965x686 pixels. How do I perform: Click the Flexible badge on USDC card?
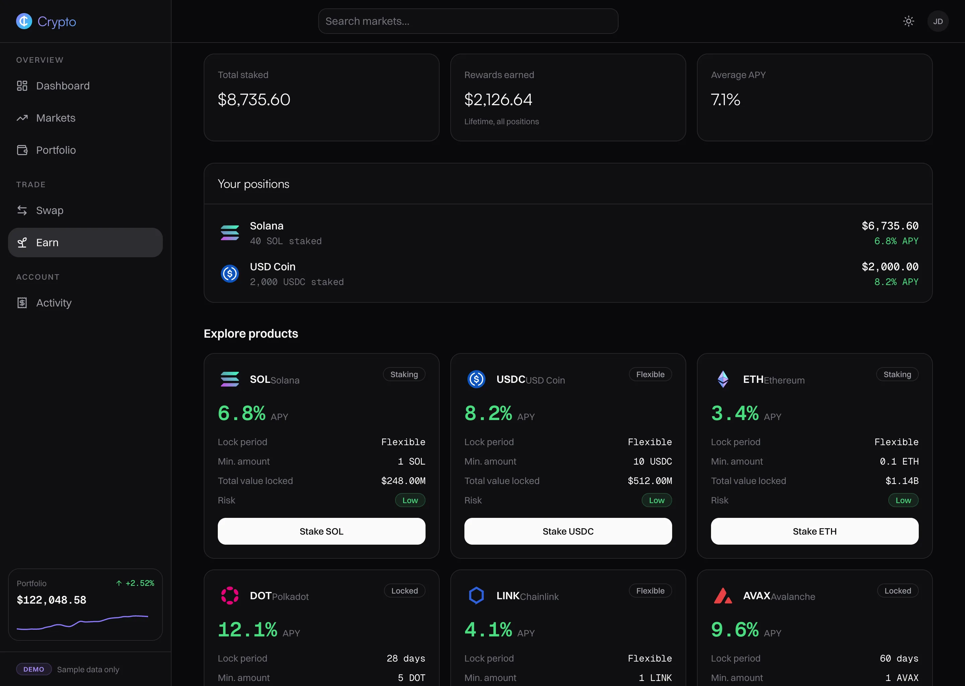pos(650,374)
